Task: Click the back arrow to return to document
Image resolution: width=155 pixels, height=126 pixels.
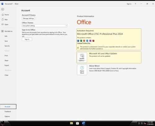Action: (x=3, y=9)
